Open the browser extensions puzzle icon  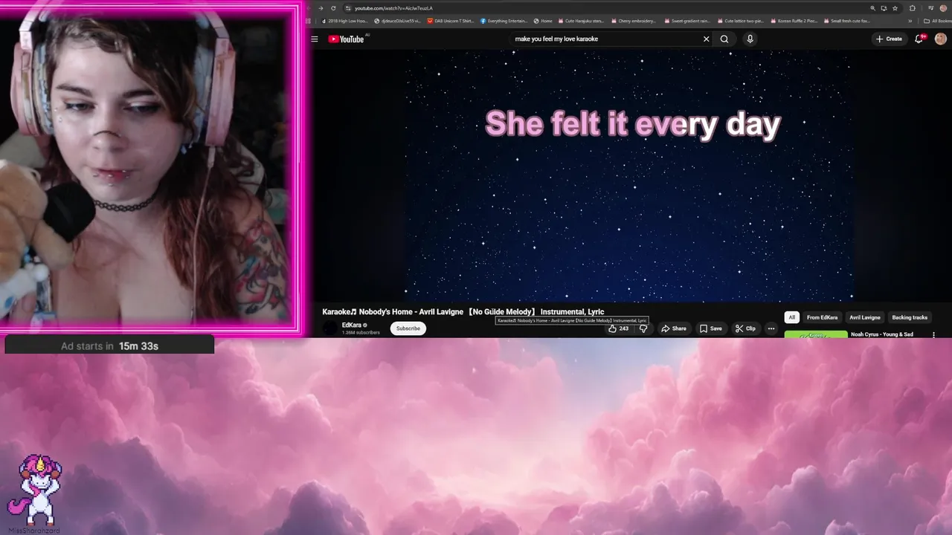(x=913, y=8)
